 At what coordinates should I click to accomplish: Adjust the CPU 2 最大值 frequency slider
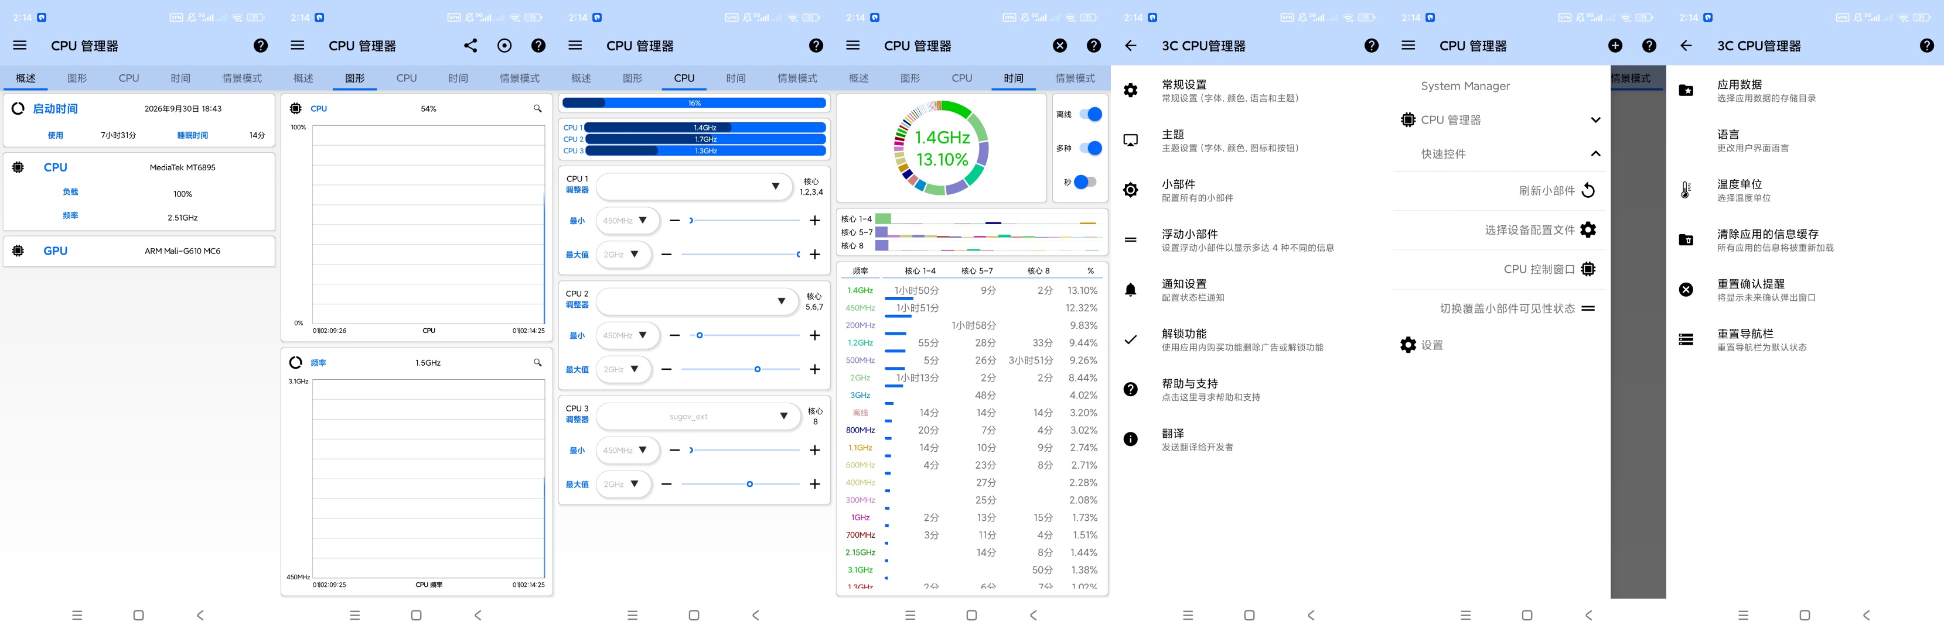[x=741, y=370]
